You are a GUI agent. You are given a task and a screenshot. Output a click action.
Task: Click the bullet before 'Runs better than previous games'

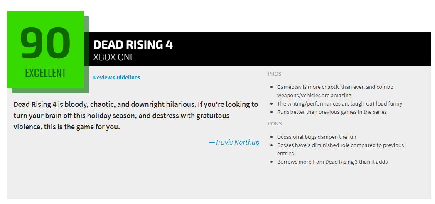(272, 112)
